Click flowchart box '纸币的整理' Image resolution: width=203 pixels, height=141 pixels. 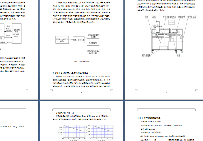93,43
